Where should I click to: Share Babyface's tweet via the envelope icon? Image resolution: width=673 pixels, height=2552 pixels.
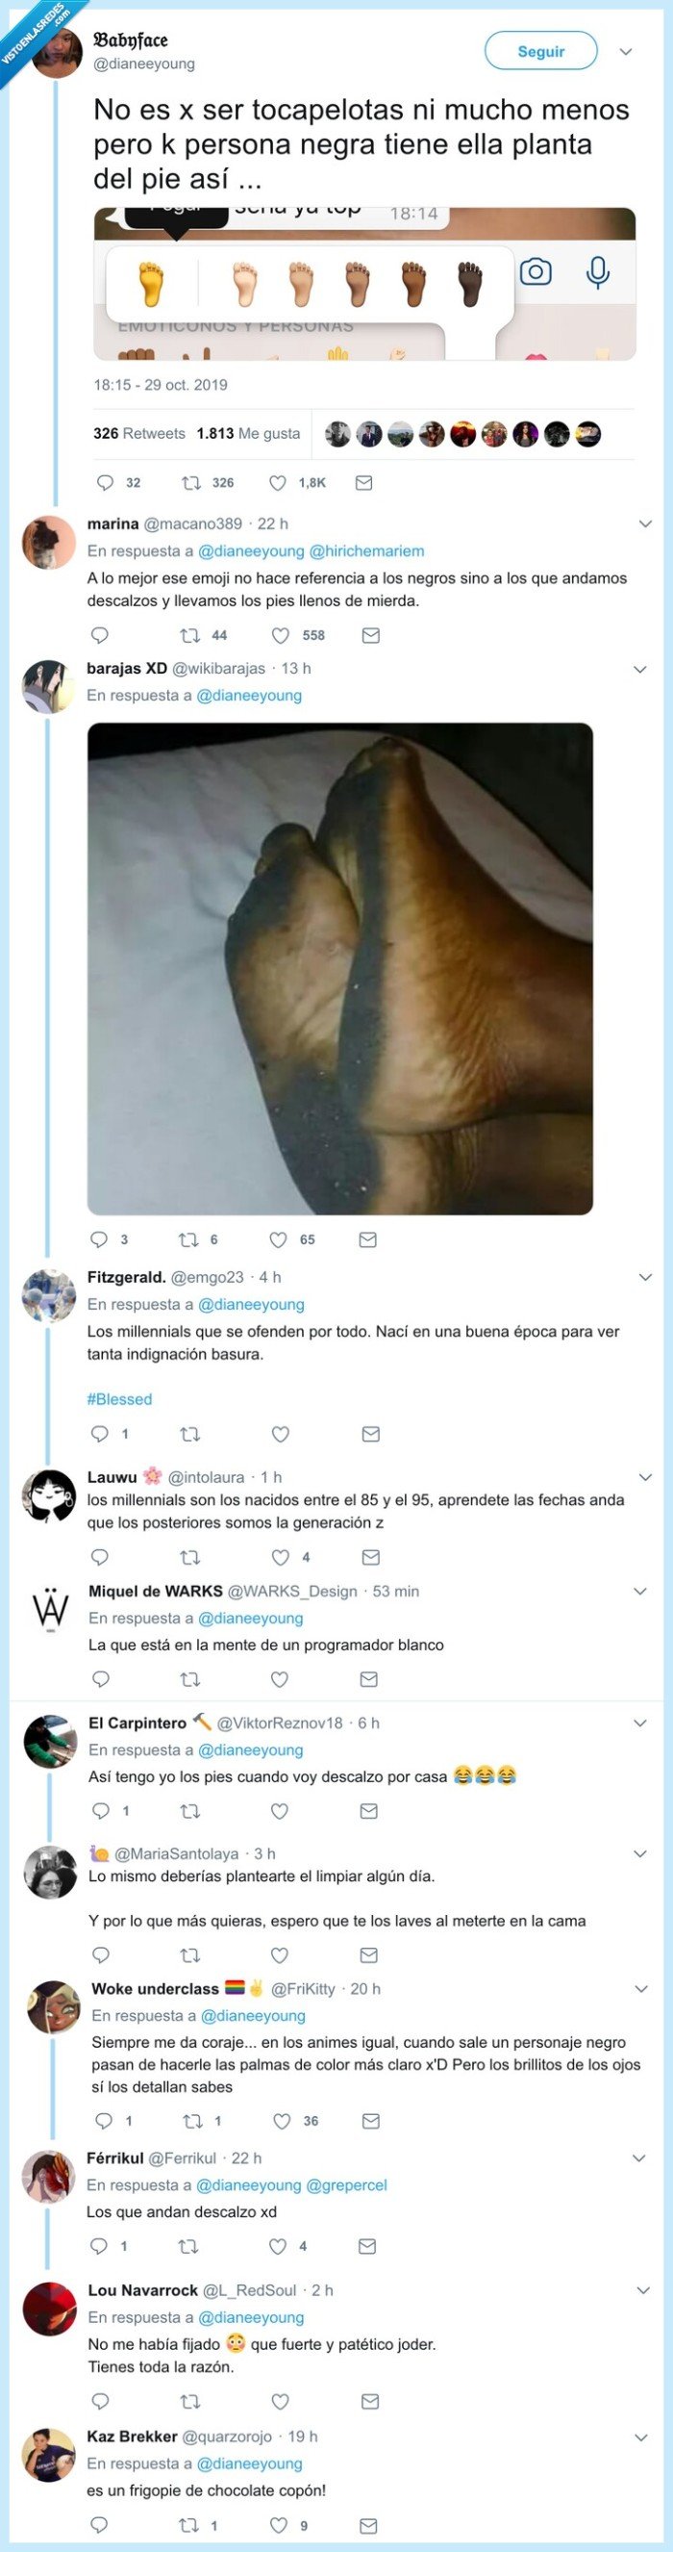point(363,482)
